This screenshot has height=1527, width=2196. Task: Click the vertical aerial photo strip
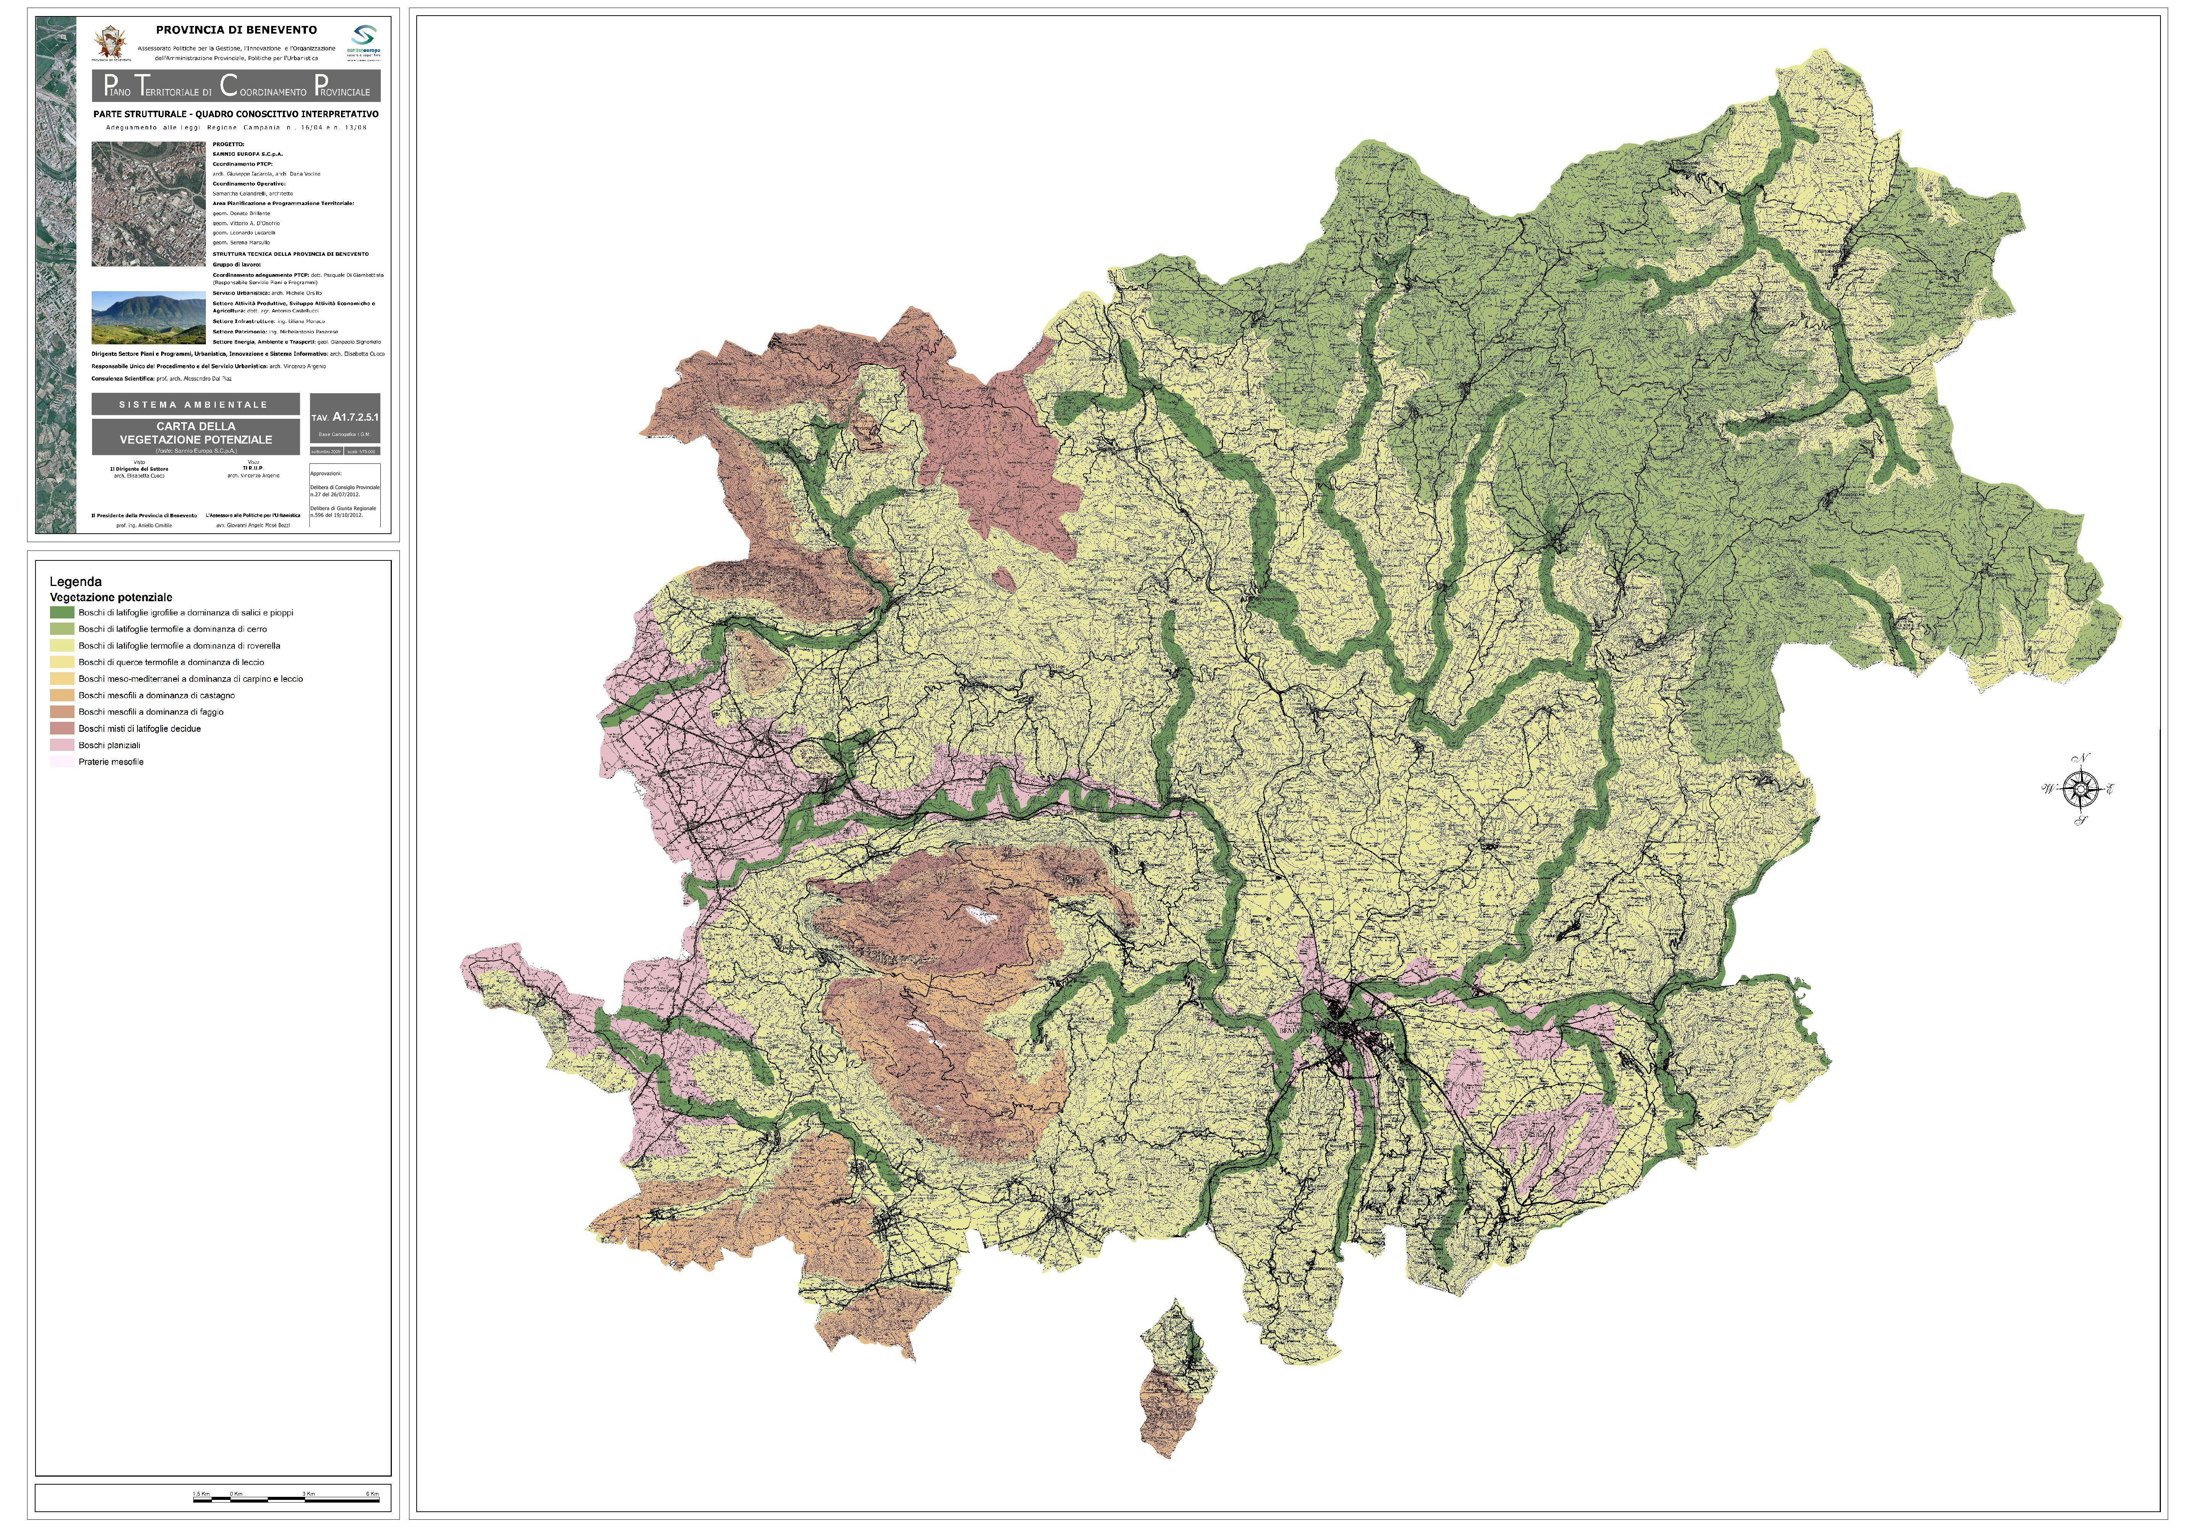click(x=57, y=274)
